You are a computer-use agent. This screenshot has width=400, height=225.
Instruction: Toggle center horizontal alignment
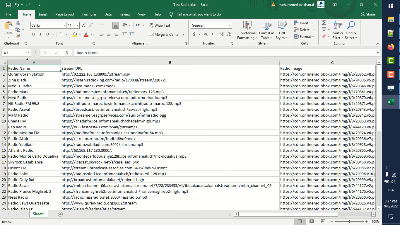pyautogui.click(x=109, y=34)
